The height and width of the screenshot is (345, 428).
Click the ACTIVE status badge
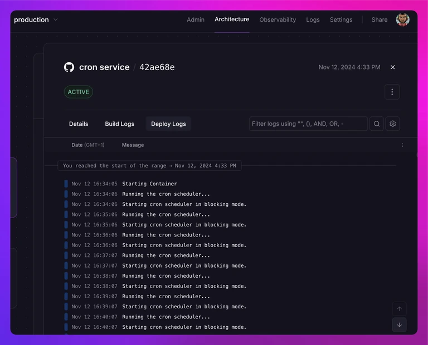[x=79, y=92]
